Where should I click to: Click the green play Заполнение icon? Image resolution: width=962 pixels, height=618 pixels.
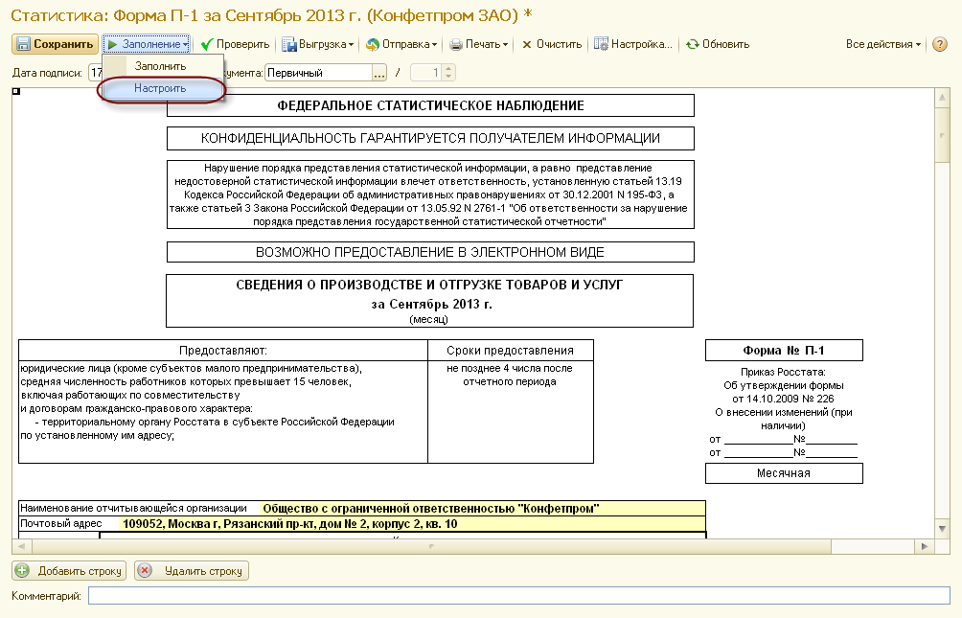click(112, 44)
